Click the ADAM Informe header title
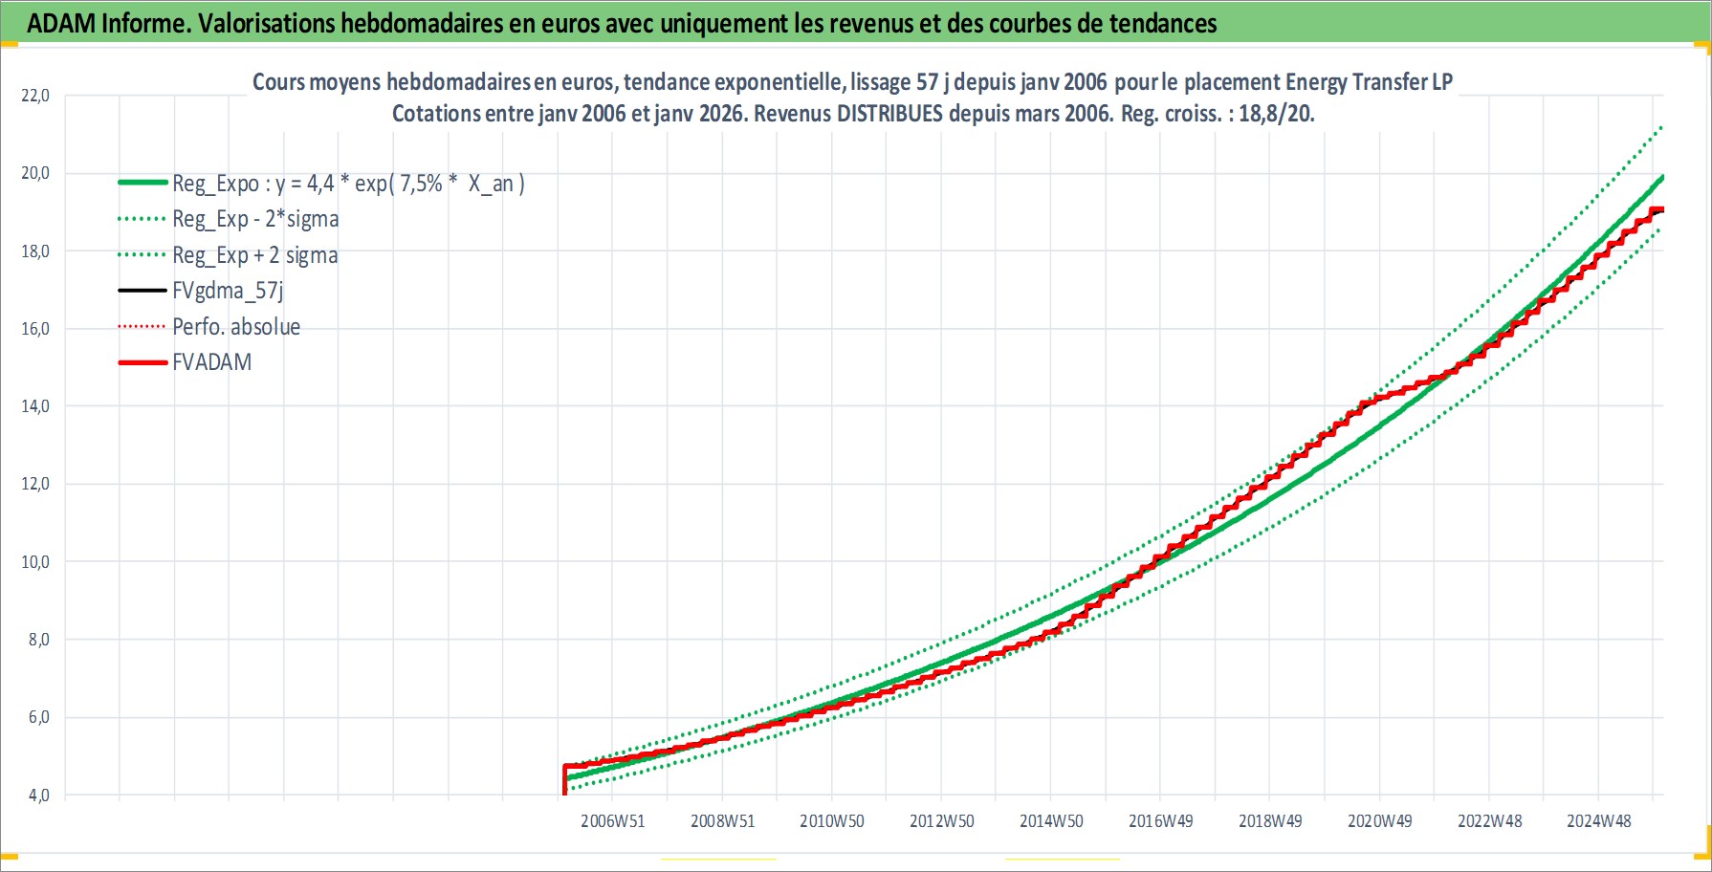1712x872 pixels. (622, 23)
